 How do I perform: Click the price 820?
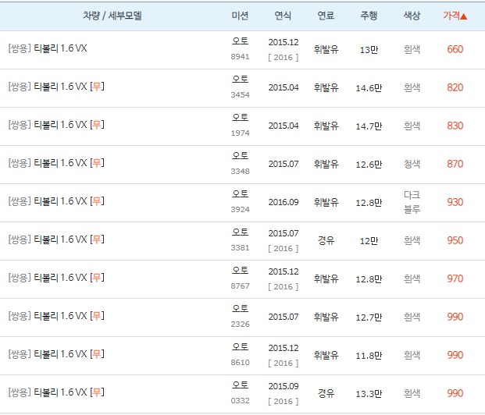pyautogui.click(x=455, y=88)
